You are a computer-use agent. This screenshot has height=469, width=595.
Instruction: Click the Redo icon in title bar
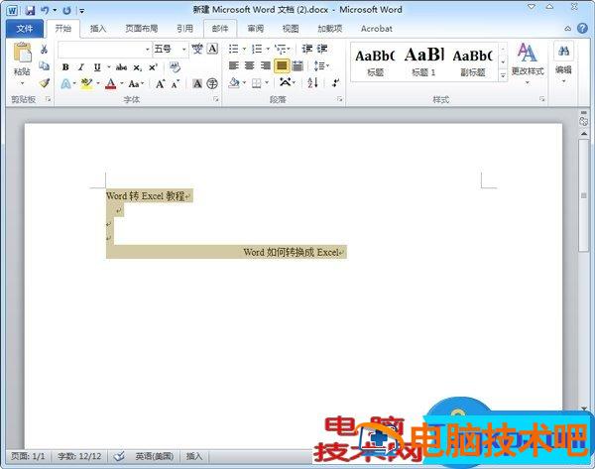(66, 10)
